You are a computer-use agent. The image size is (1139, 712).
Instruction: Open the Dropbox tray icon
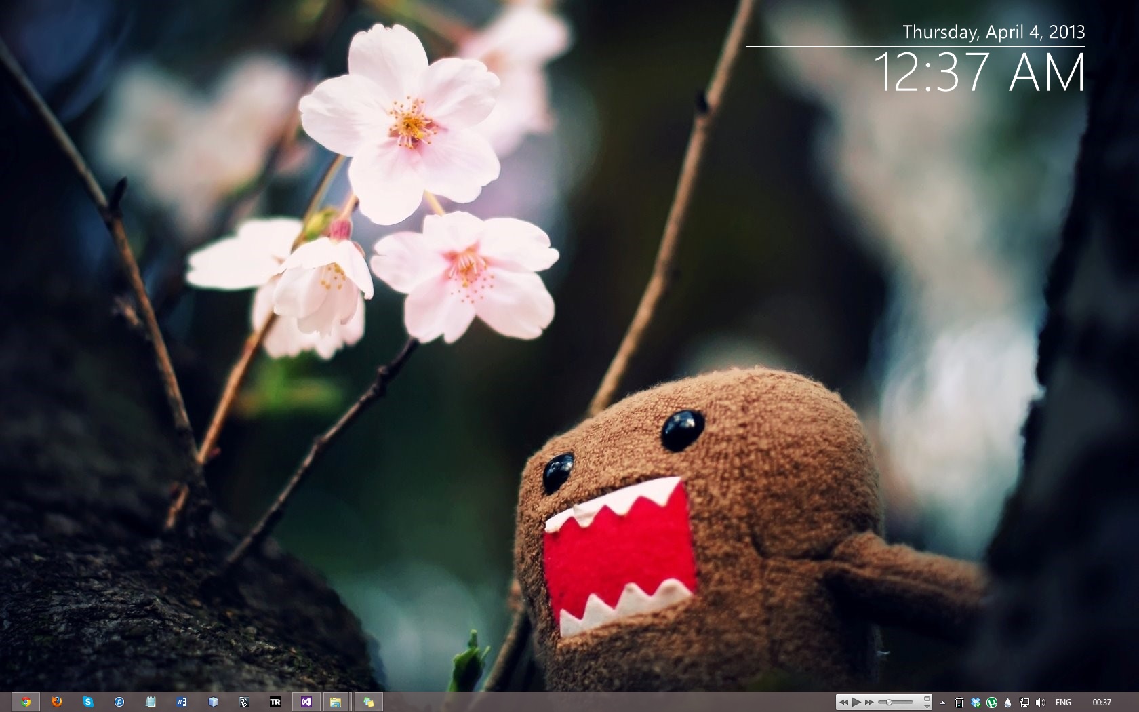[976, 703]
